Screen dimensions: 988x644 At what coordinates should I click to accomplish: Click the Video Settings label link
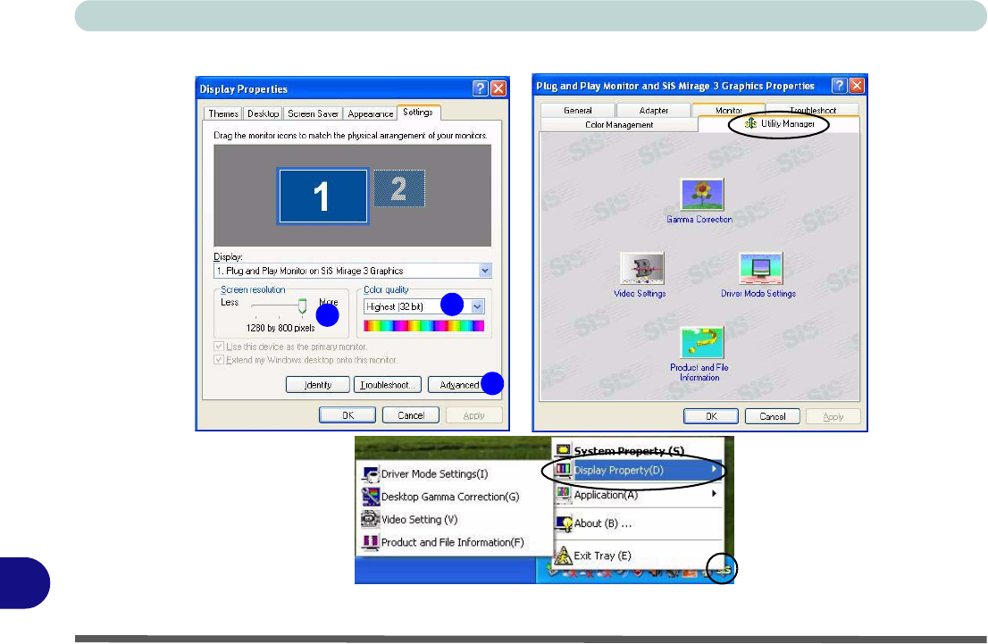pos(640,294)
